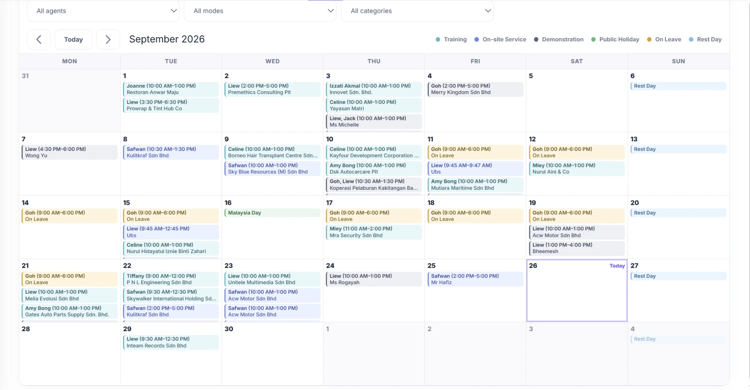Click the WED column header
Viewport: 750px width, 390px height.
click(272, 61)
